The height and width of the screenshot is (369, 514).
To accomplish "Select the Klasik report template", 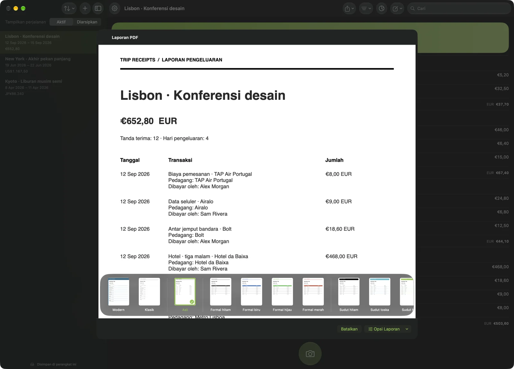I will point(149,295).
